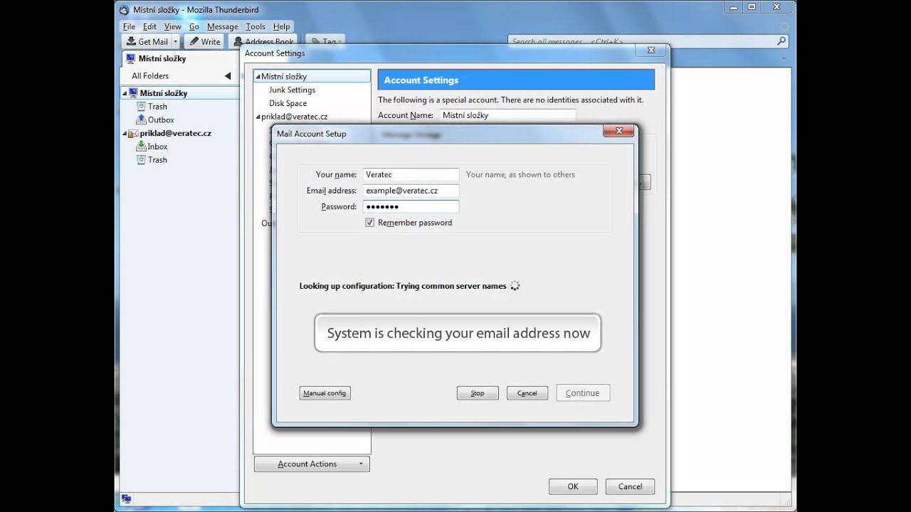Viewport: 911px width, 512px height.
Task: Click the search magnifier icon
Action: click(x=781, y=41)
